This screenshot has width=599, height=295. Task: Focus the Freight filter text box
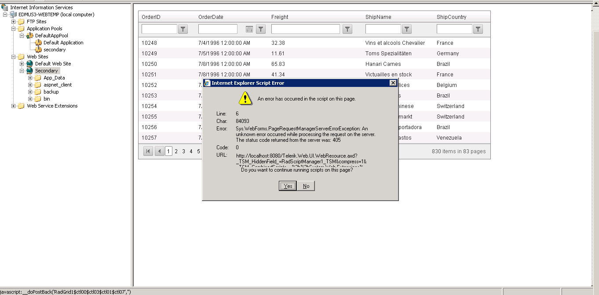pos(306,29)
